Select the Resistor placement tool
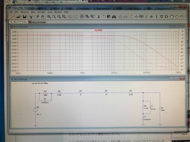Image resolution: width=190 pixels, height=142 pixels. click(147, 17)
